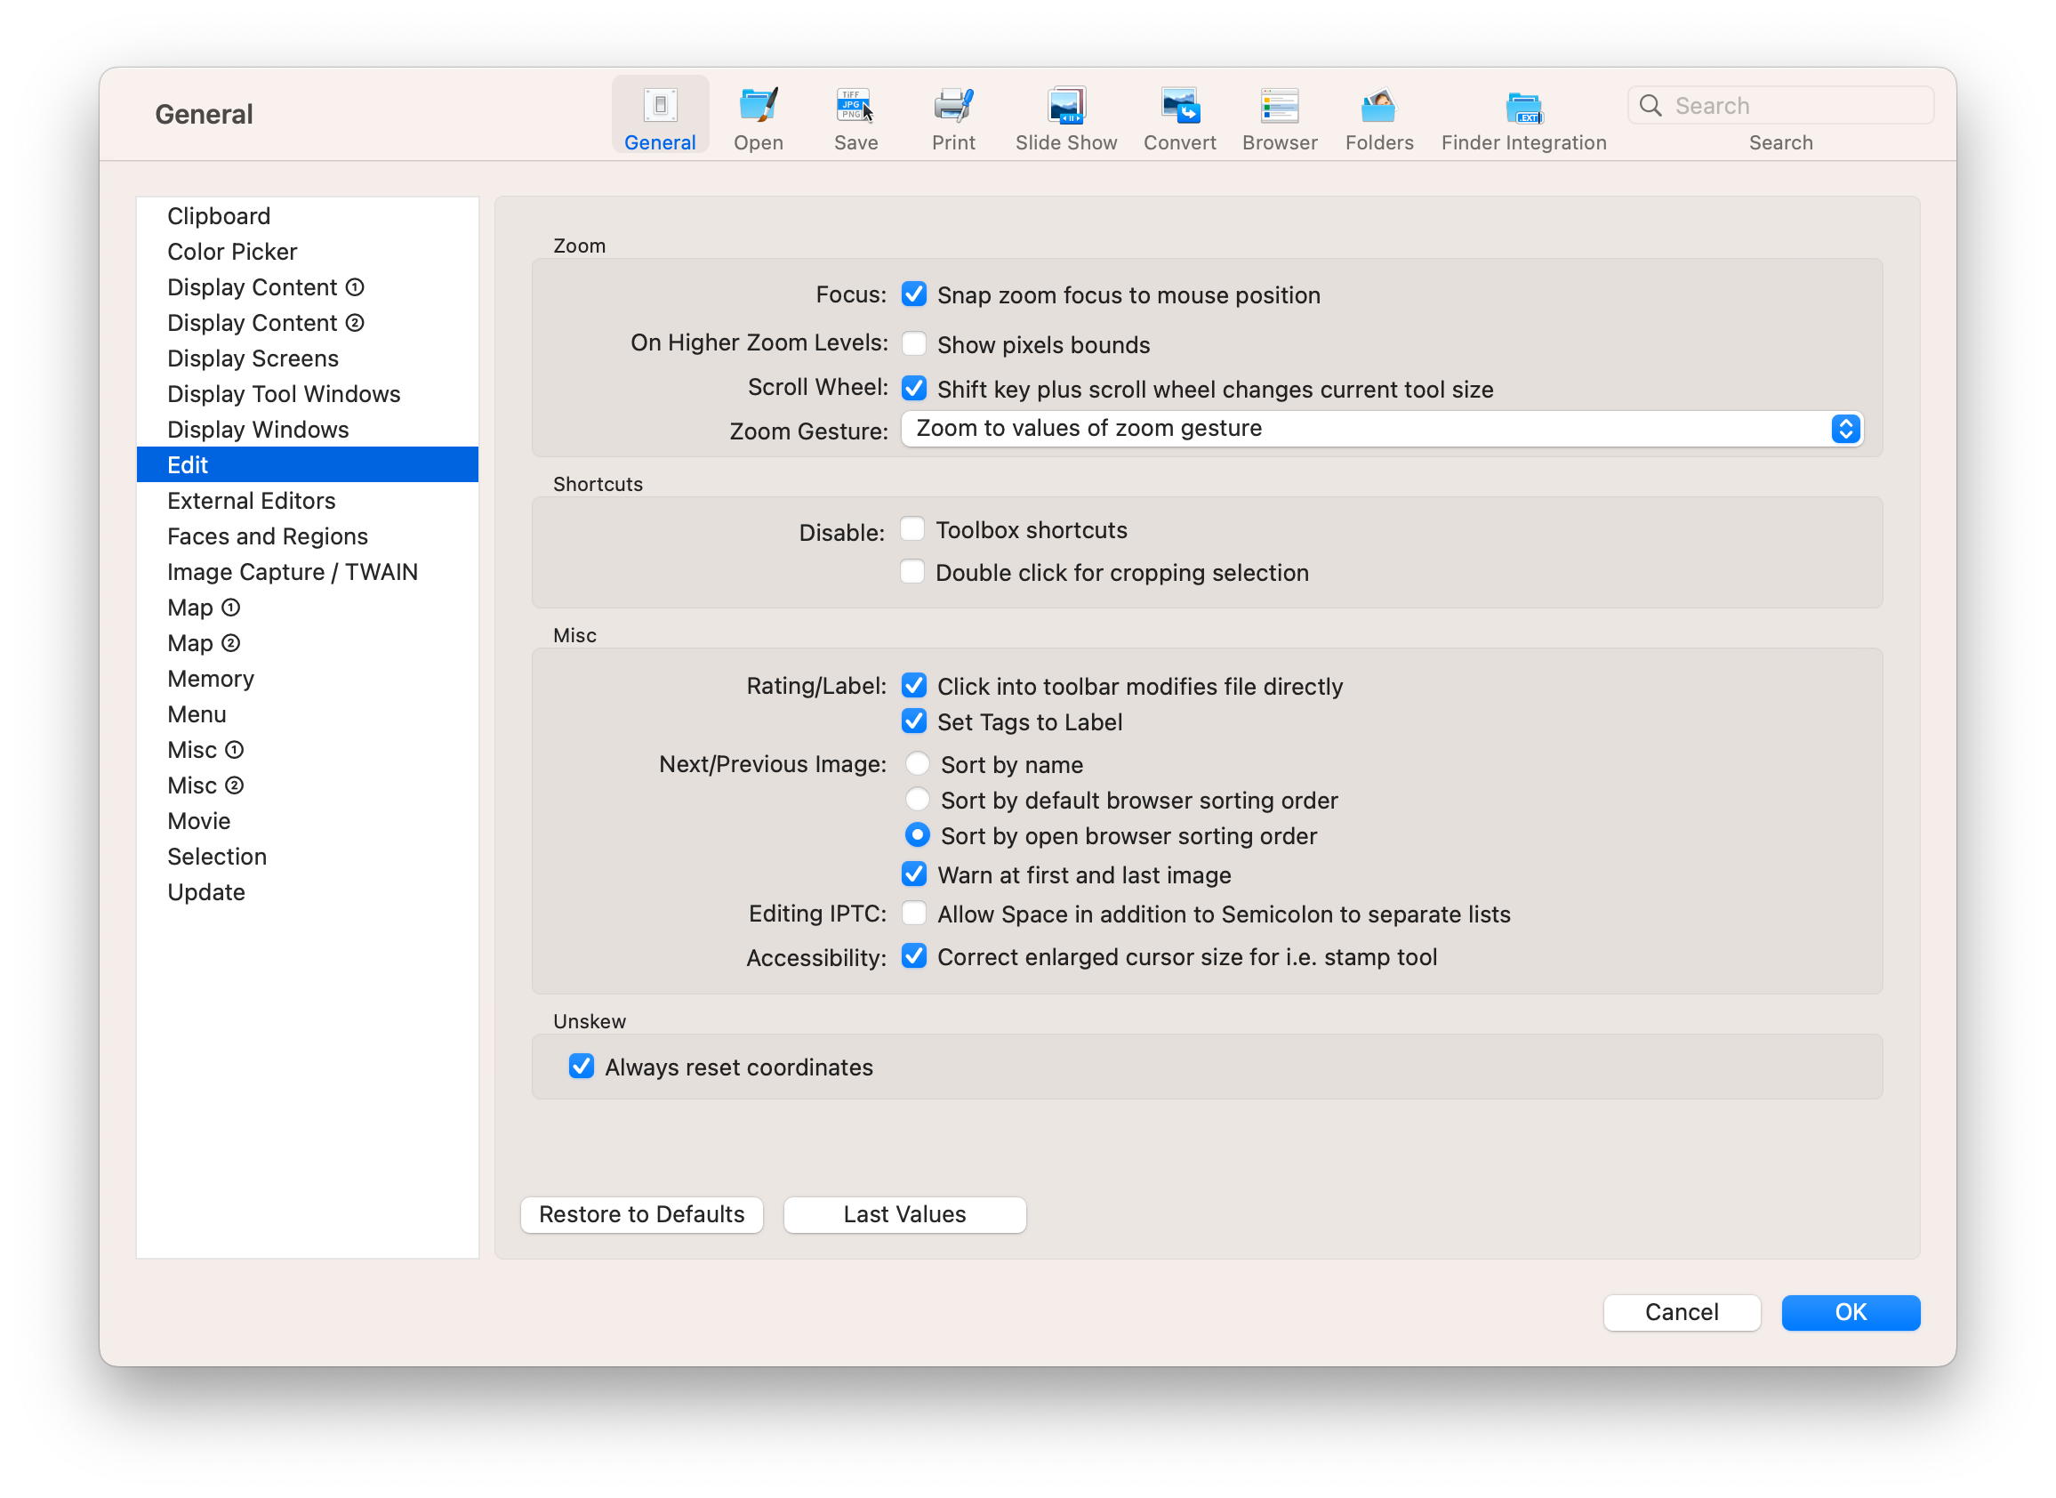Switch to the Folders tab
This screenshot has width=2056, height=1498.
tap(1377, 120)
